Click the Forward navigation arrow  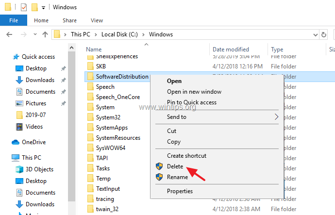tap(24, 34)
